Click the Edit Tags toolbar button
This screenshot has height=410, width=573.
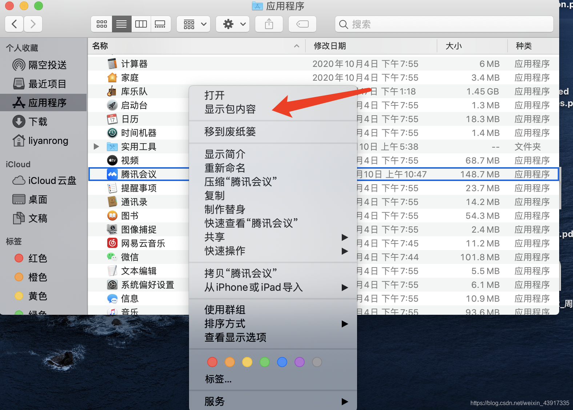[x=302, y=24]
